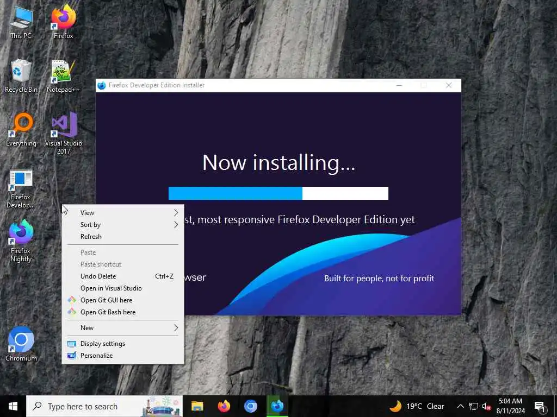The image size is (557, 417).
Task: Select the Chromium desktop shortcut
Action: [21, 344]
